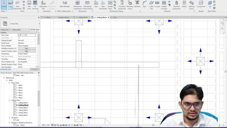Click the Component tool
Image resolution: width=227 pixels, height=128 pixels.
point(201,4)
